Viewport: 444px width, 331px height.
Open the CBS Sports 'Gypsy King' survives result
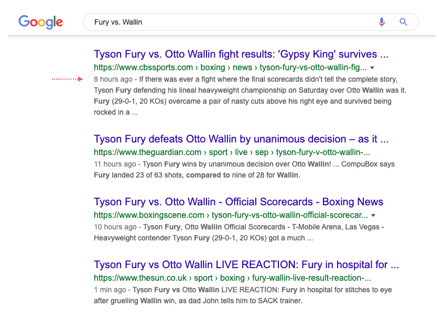pos(241,54)
